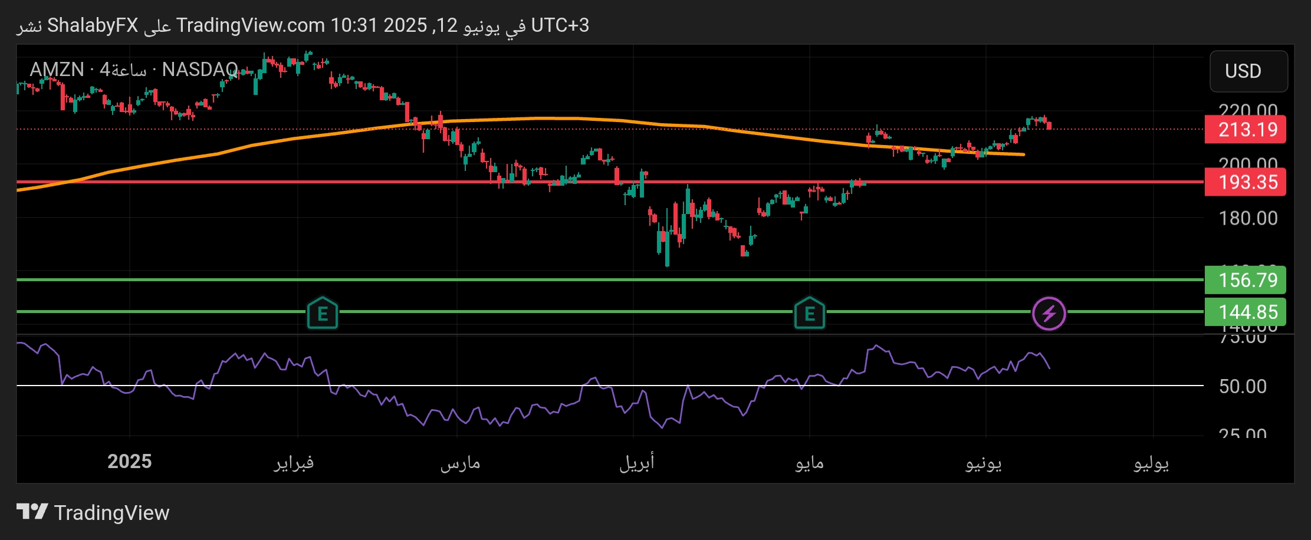Click the AMZN NASDAQ symbol title
Image resolution: width=1311 pixels, height=540 pixels.
tap(134, 70)
